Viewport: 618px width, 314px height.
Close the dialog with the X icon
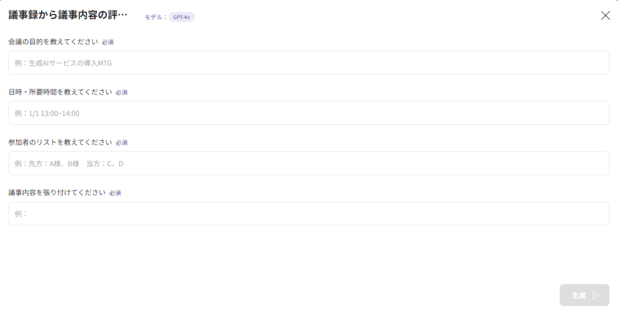pyautogui.click(x=605, y=16)
